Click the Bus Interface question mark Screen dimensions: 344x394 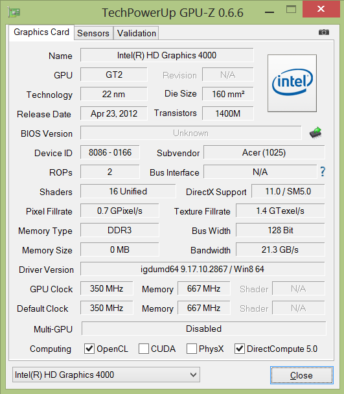(323, 172)
